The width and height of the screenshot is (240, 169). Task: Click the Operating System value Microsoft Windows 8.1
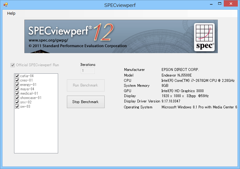pos(199,107)
